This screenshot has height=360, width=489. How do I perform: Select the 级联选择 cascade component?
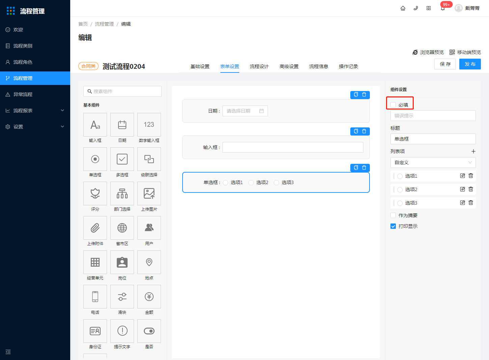pos(149,159)
